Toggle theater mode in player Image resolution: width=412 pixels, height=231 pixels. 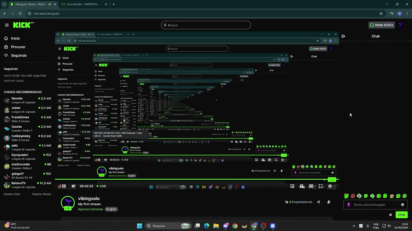click(311, 186)
